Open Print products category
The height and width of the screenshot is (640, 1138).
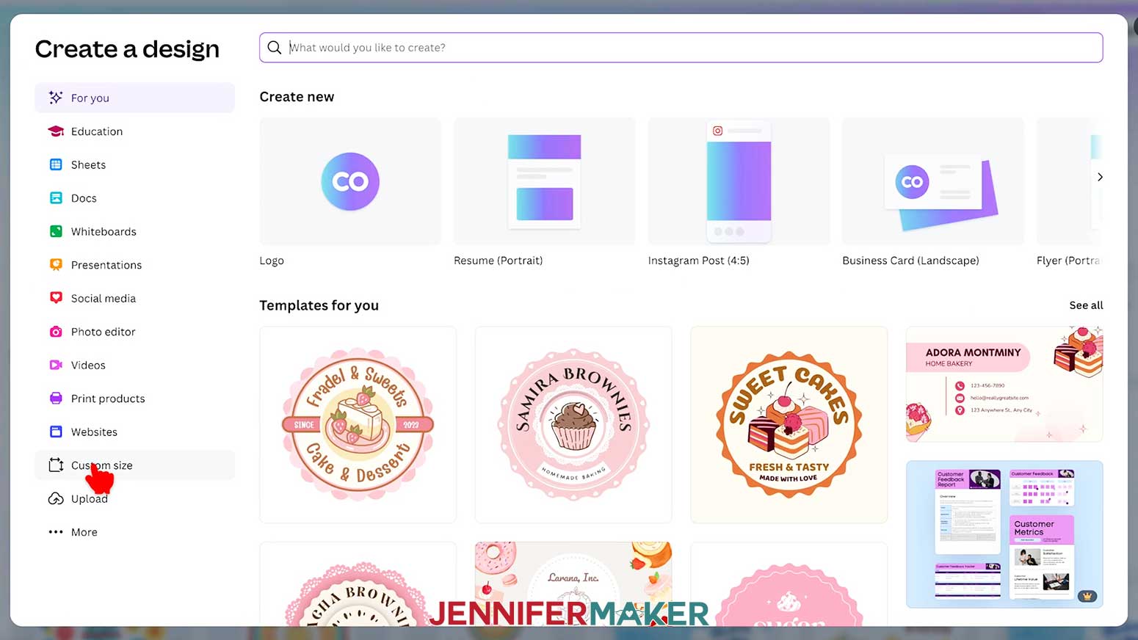134,399
